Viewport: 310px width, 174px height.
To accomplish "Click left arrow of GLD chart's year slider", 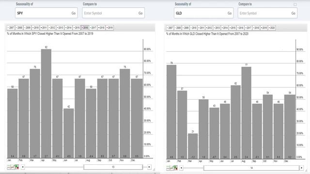I will (x=181, y=168).
